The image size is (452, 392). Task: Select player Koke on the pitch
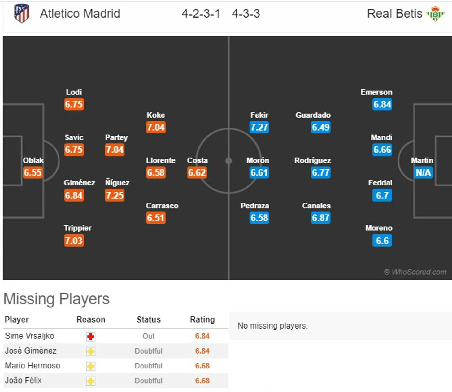tap(156, 115)
